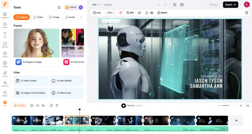This screenshot has height=134, width=252.
Task: Open the 4.0s duration setting
Action: 97,13
